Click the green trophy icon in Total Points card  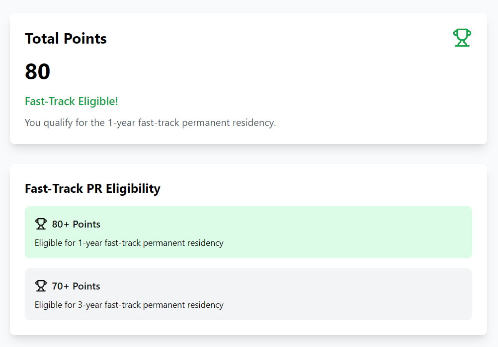coord(462,38)
